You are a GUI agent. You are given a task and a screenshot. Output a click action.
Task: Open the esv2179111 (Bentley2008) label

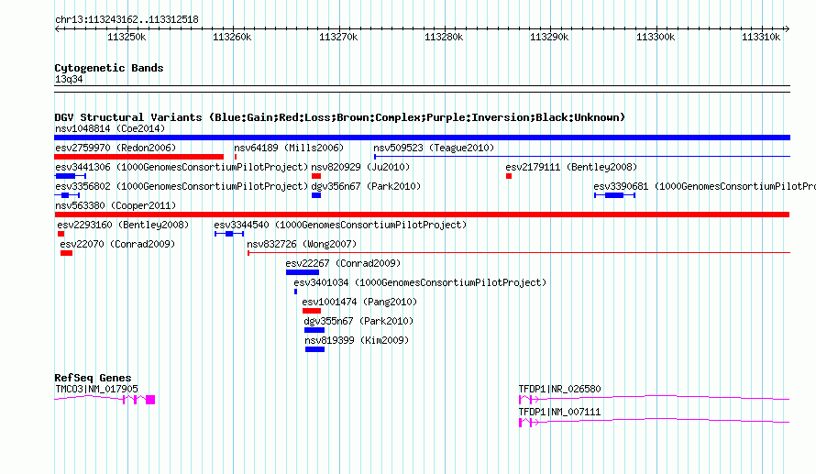[x=571, y=167]
